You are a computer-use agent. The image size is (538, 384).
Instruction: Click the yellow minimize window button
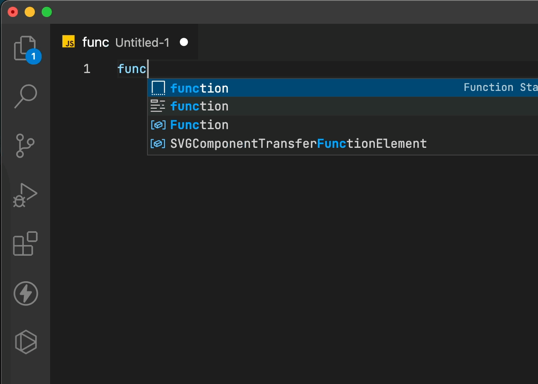pyautogui.click(x=30, y=12)
